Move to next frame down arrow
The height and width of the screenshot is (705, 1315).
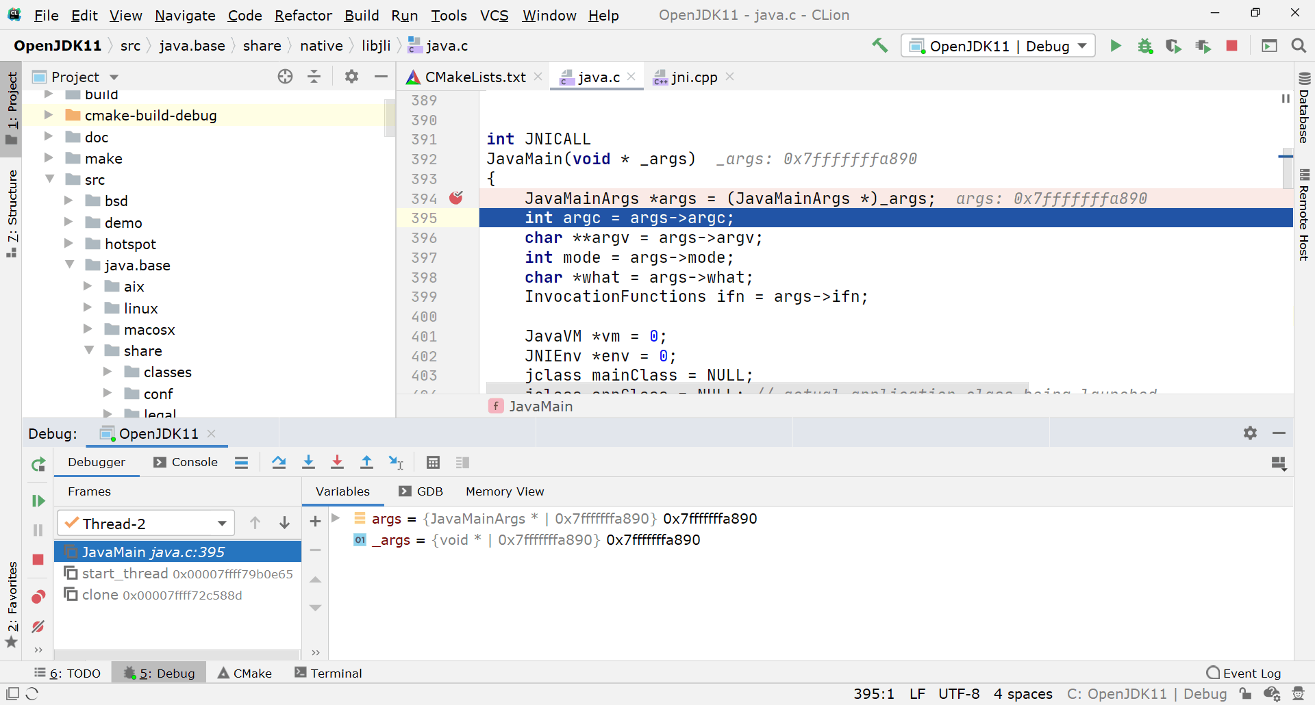284,523
